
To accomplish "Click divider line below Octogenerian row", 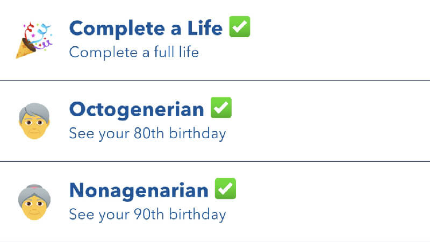I will [215, 161].
